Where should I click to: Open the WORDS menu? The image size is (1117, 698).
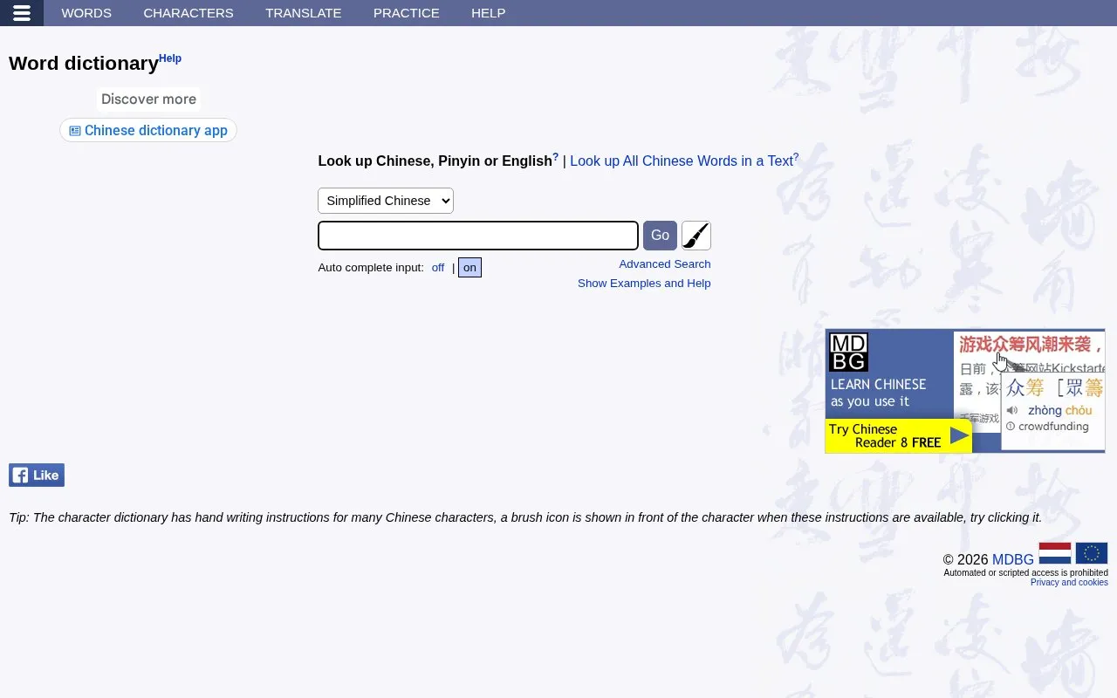86,13
